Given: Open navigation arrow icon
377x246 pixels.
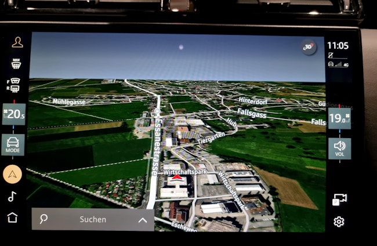Looking at the screenshot, I should [13, 173].
